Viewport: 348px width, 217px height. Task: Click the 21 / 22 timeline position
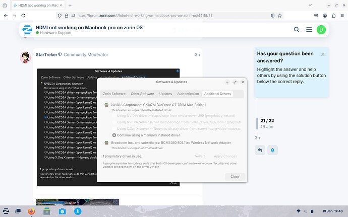[x=267, y=120]
